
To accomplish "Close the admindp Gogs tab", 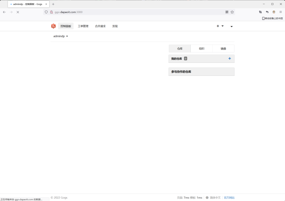I will point(46,4).
